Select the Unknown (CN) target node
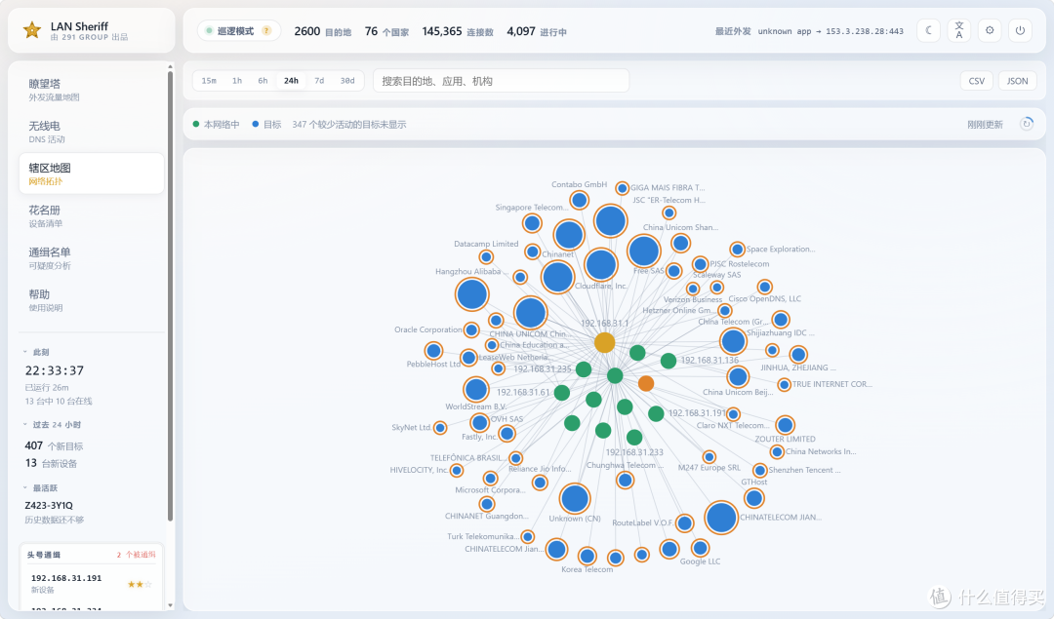The height and width of the screenshot is (619, 1054). coord(575,499)
